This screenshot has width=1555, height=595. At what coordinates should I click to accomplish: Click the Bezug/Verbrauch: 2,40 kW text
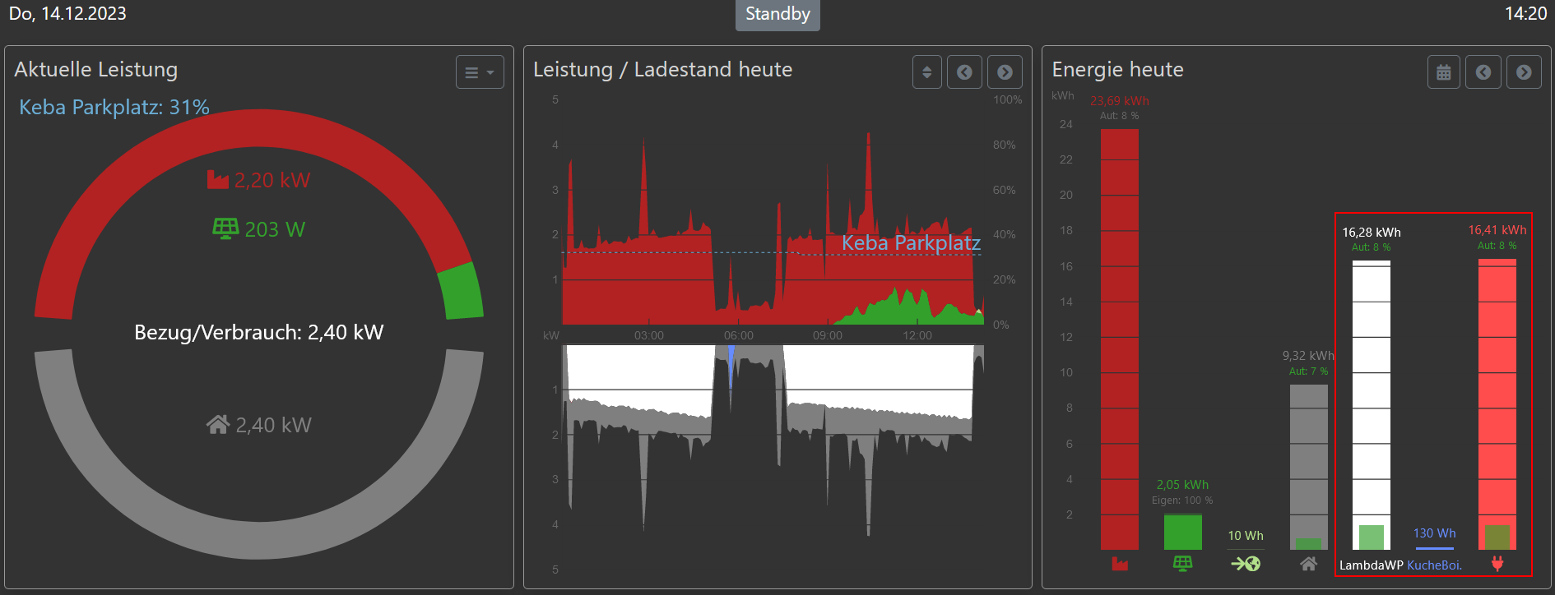259,332
